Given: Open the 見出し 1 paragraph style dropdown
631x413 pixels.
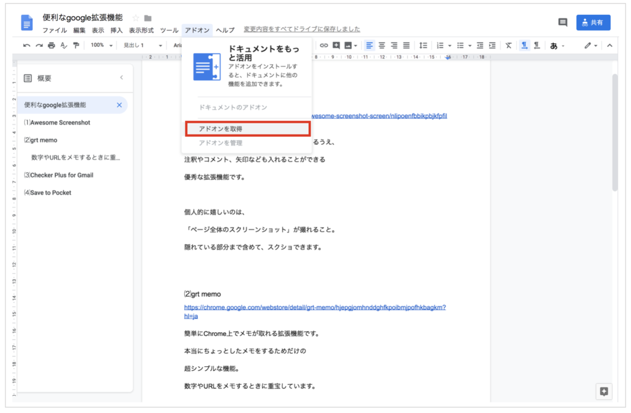Looking at the screenshot, I should click(x=142, y=46).
